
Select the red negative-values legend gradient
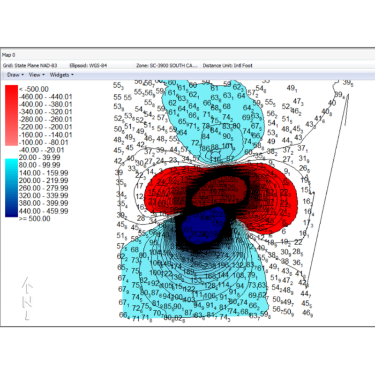pyautogui.click(x=12, y=115)
